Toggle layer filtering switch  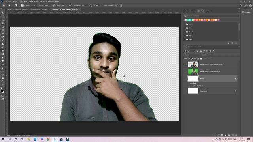coord(213,51)
